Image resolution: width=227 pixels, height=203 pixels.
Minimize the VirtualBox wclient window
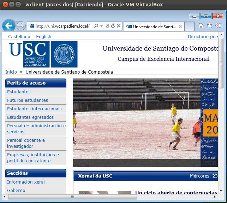click(12, 5)
